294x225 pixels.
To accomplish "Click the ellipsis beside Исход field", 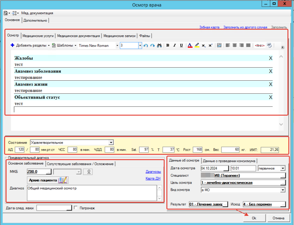I will tap(283, 204).
